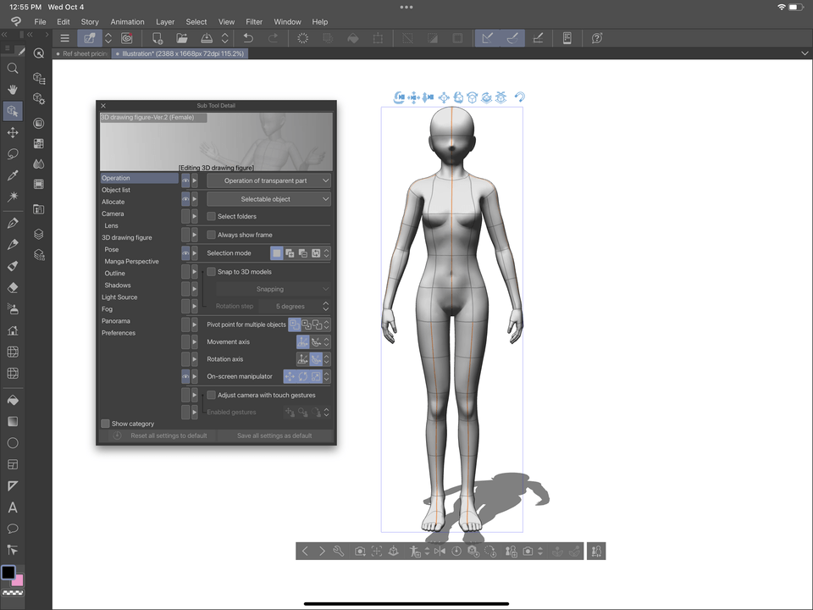Select the Hand move tool
Screen dimensions: 813x610
[x=13, y=89]
